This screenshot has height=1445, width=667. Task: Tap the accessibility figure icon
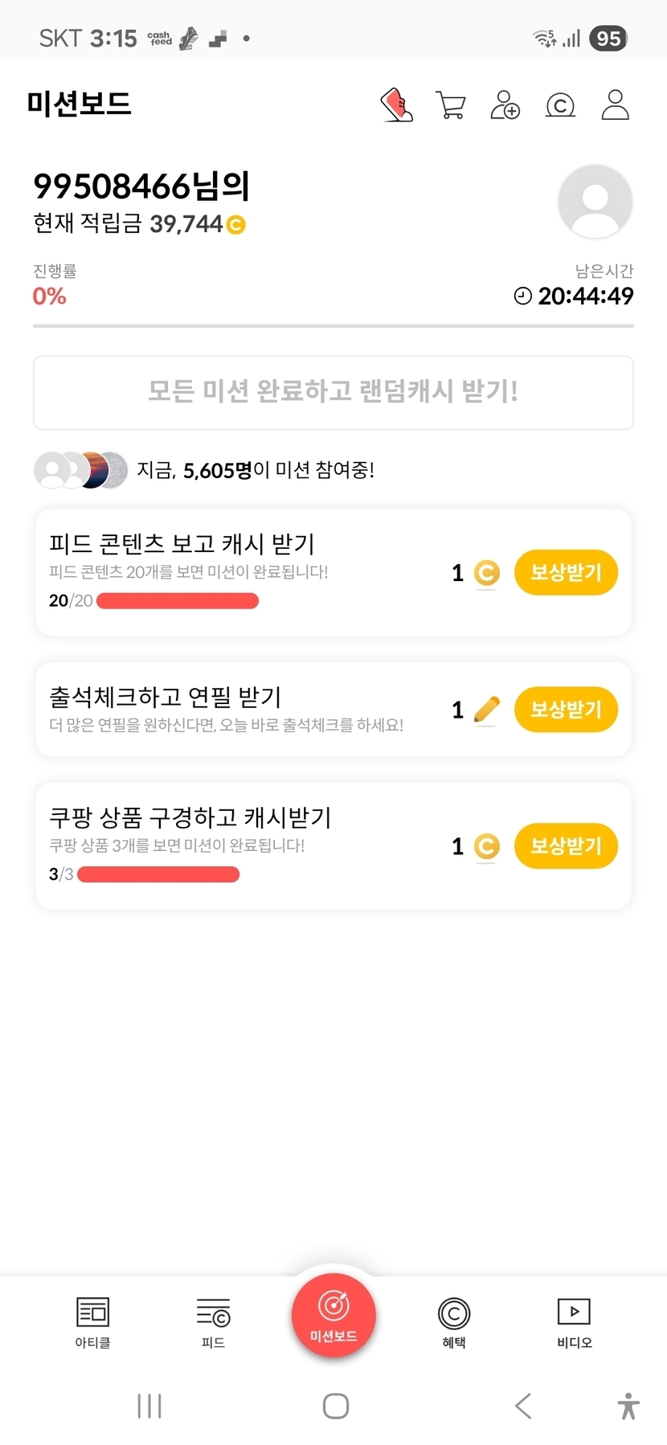pos(628,1406)
